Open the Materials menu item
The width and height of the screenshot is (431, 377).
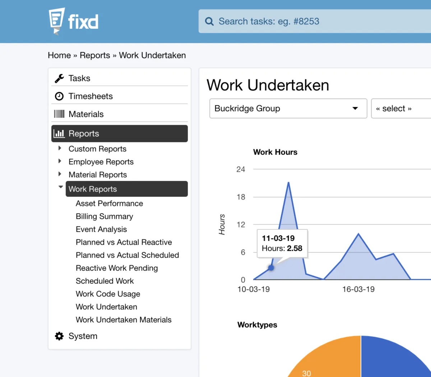click(120, 114)
